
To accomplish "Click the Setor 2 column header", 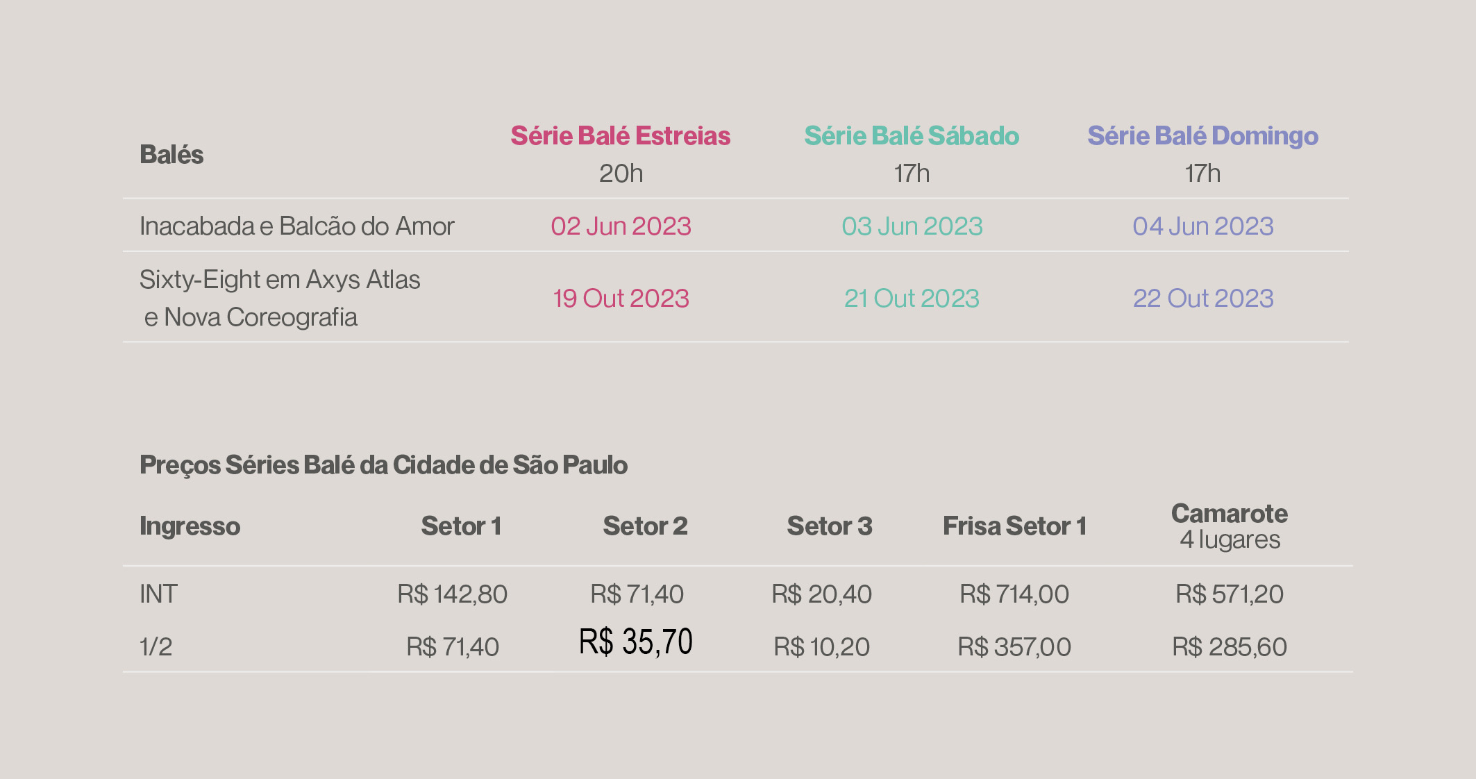I will 645,526.
